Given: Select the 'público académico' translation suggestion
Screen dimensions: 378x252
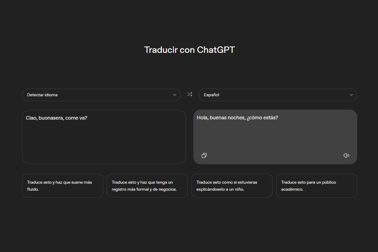Looking at the screenshot, I should (x=317, y=185).
